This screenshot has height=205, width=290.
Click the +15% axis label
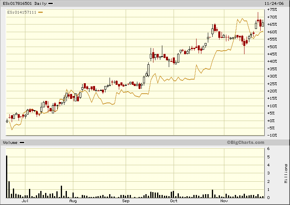coord(272,98)
